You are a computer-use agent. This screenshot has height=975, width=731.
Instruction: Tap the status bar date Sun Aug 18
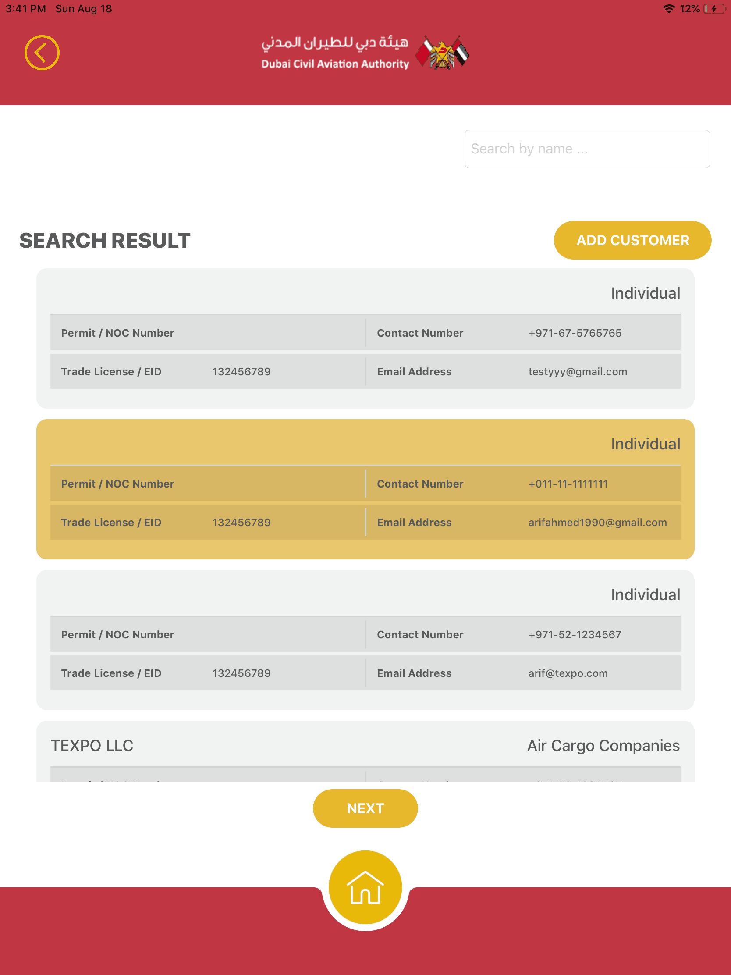84,9
